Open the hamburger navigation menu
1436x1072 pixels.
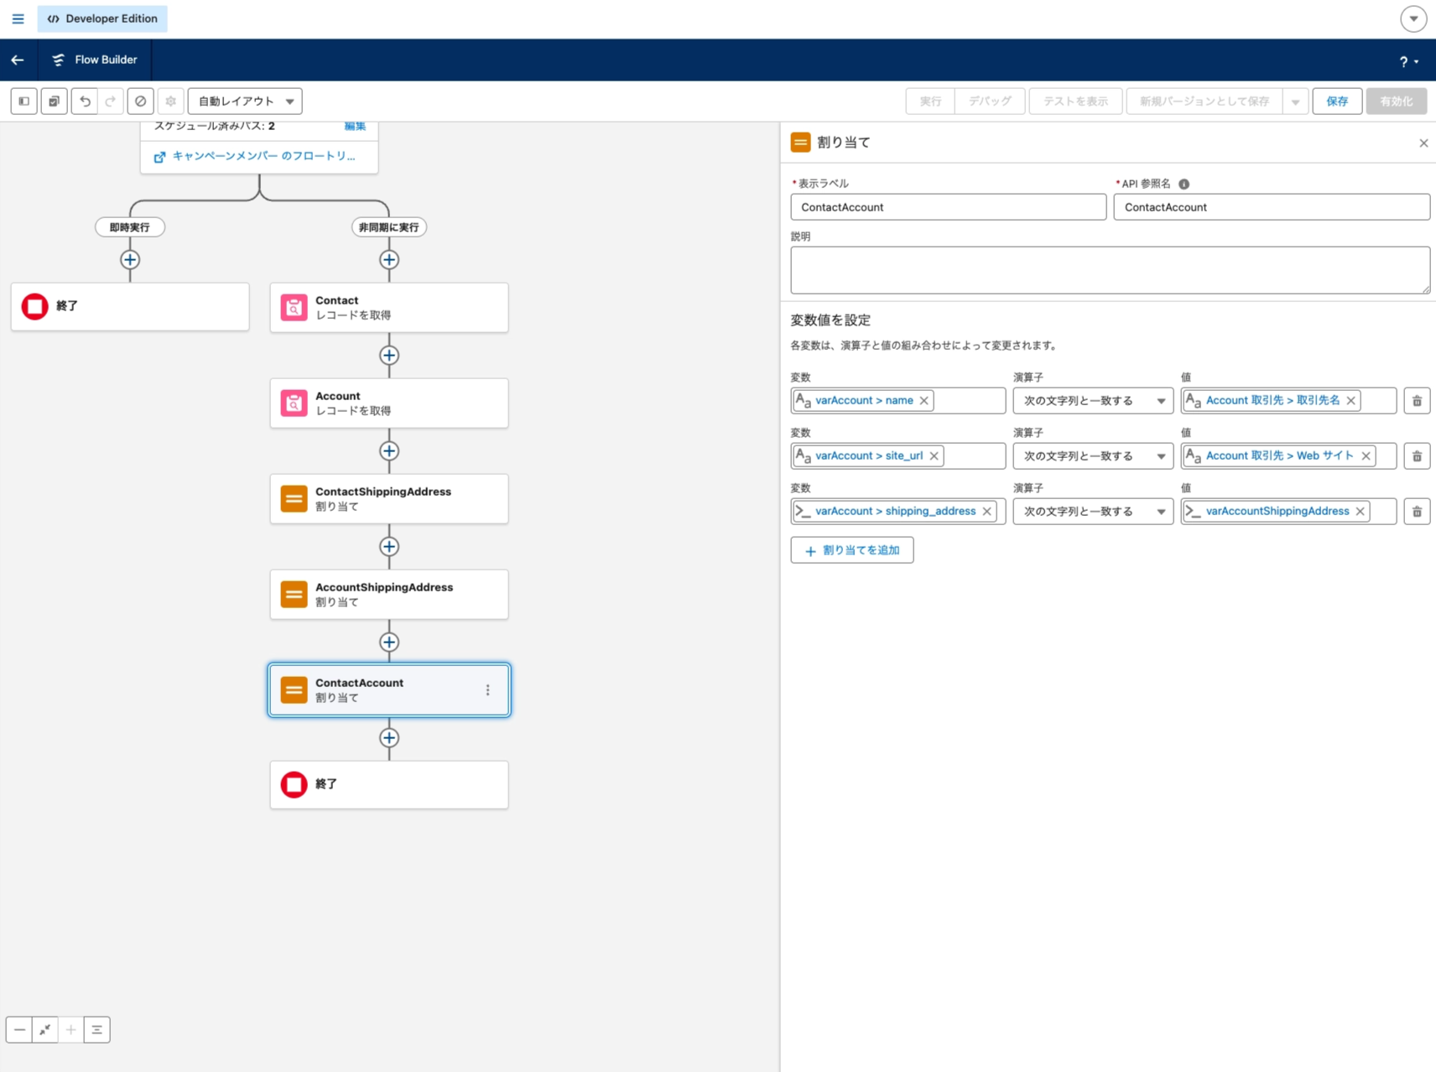pos(18,18)
